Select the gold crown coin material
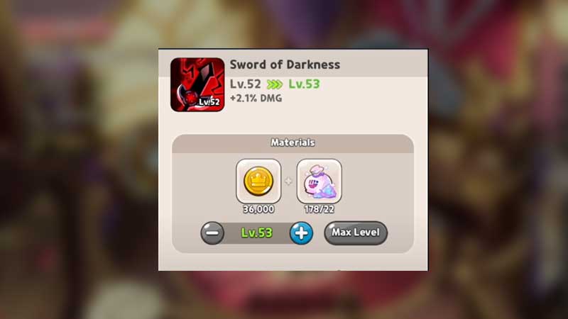This screenshot has height=319, width=568. [258, 181]
